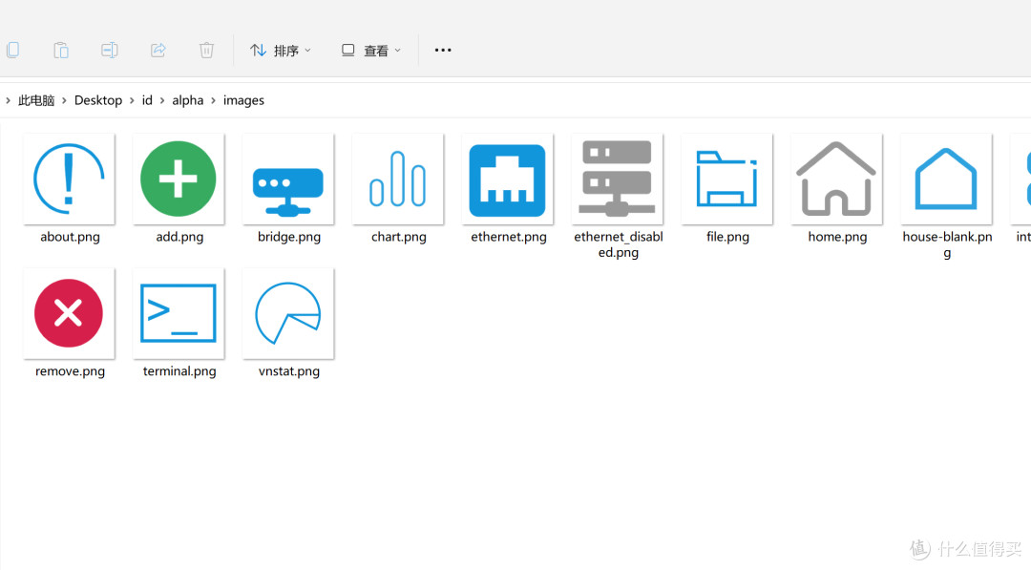Click the Copy icon in toolbar
1031x570 pixels.
pos(12,50)
